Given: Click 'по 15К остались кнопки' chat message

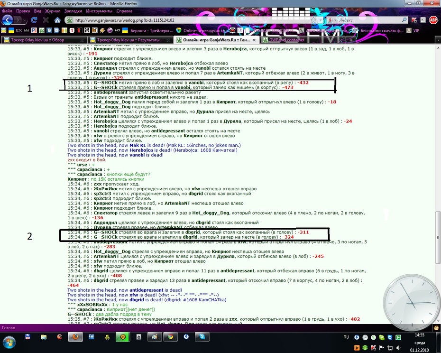Looking at the screenshot, I should (x=117, y=179).
